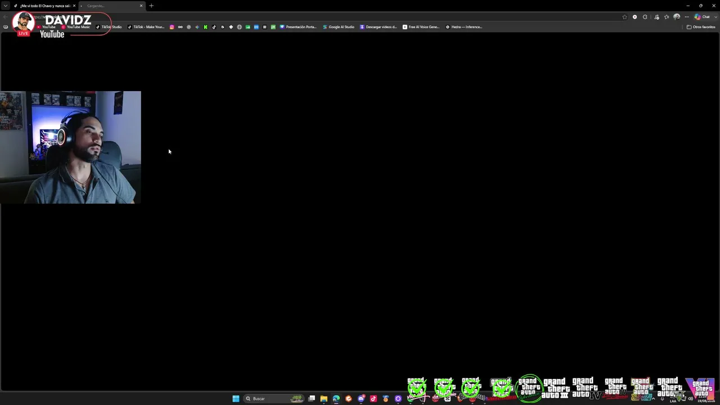Open Google AI Studio bookmark

pos(339,27)
